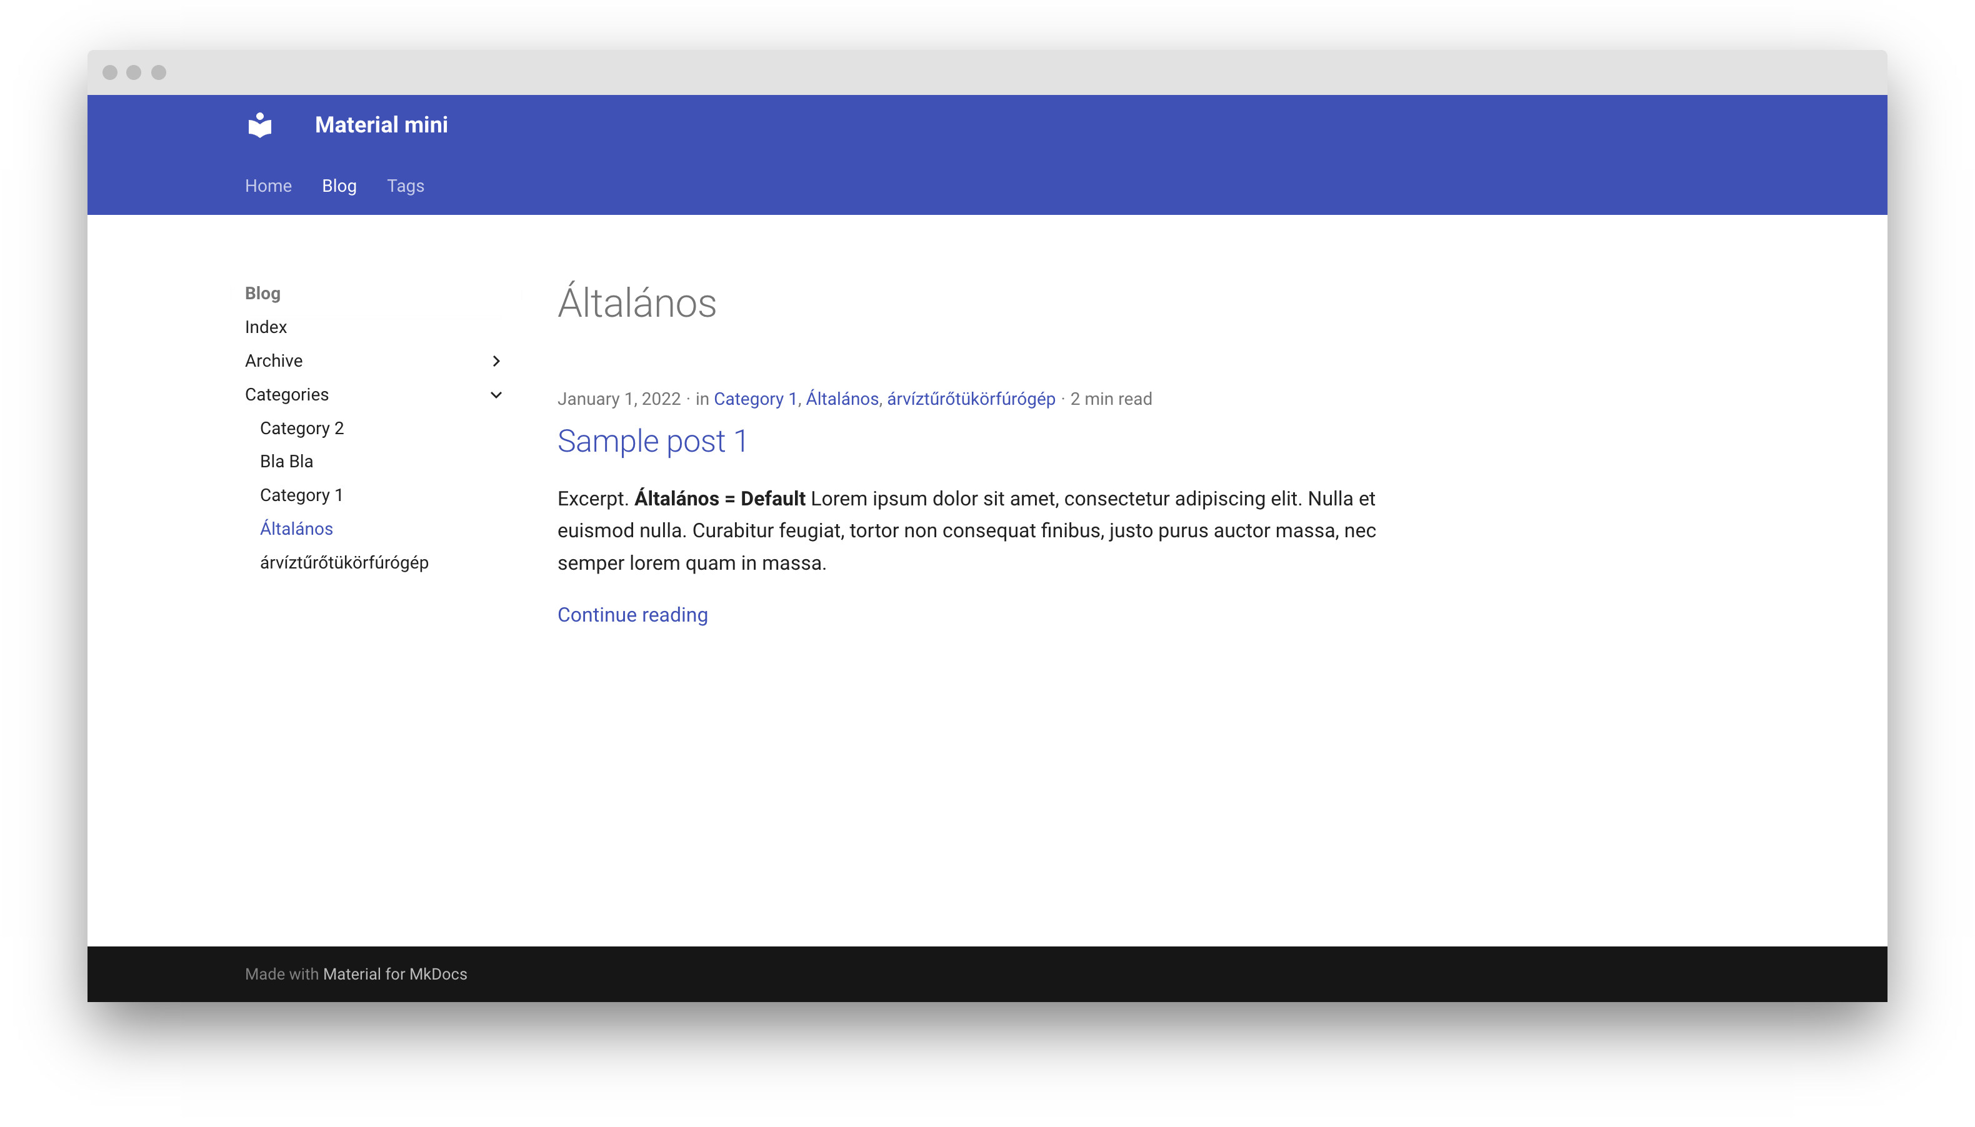1975x1127 pixels.
Task: Select Category 2 in the sidebar
Action: pos(302,427)
